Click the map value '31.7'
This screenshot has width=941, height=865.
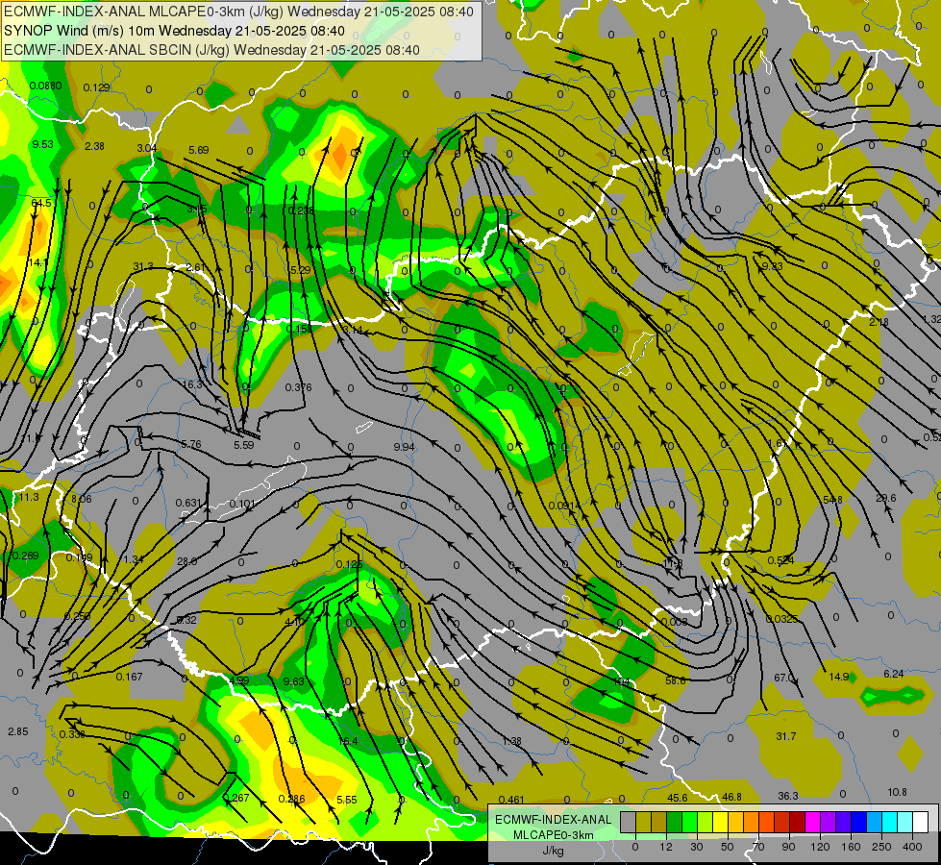click(785, 736)
